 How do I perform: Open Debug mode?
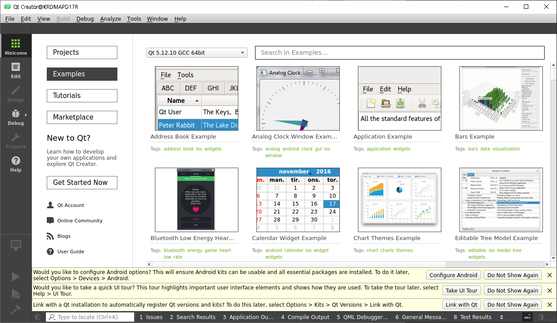coord(16,116)
